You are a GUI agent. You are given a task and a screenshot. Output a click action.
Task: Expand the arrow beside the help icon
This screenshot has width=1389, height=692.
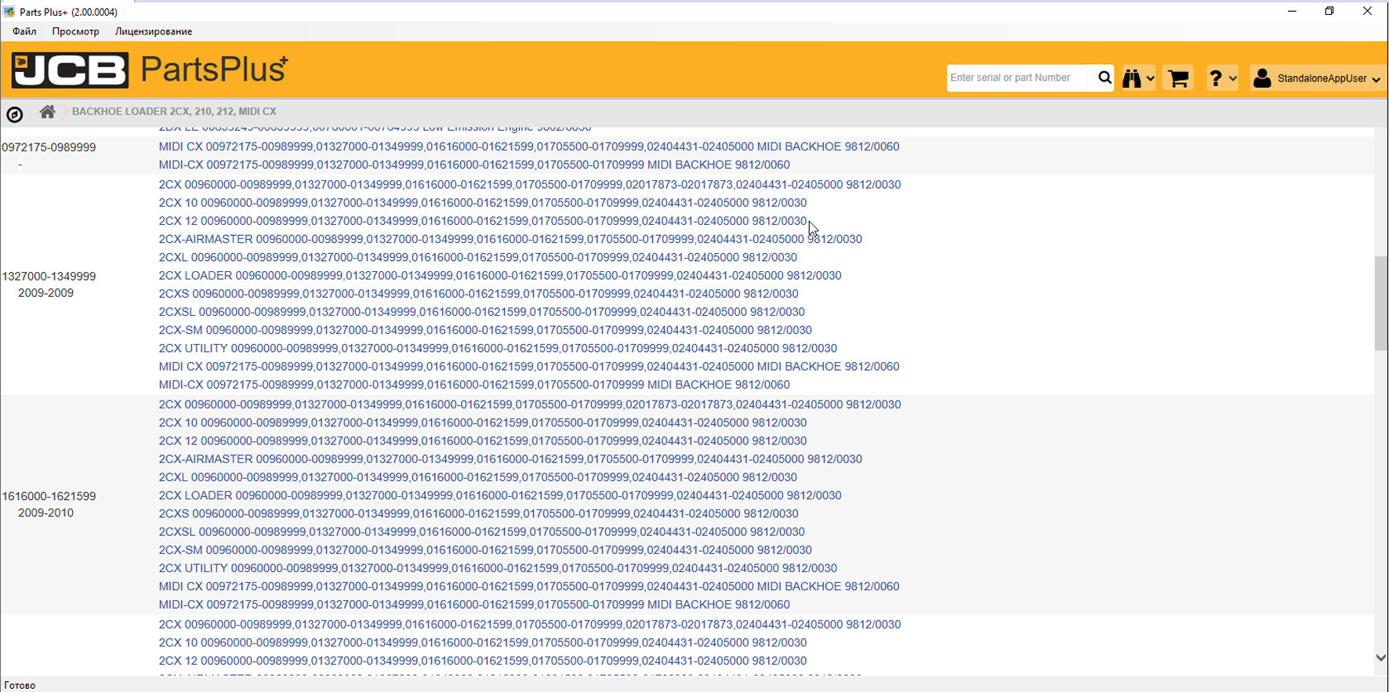click(1233, 79)
